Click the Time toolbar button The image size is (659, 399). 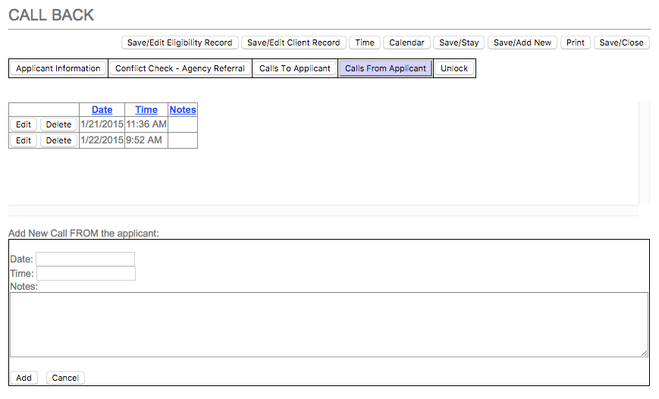point(365,42)
